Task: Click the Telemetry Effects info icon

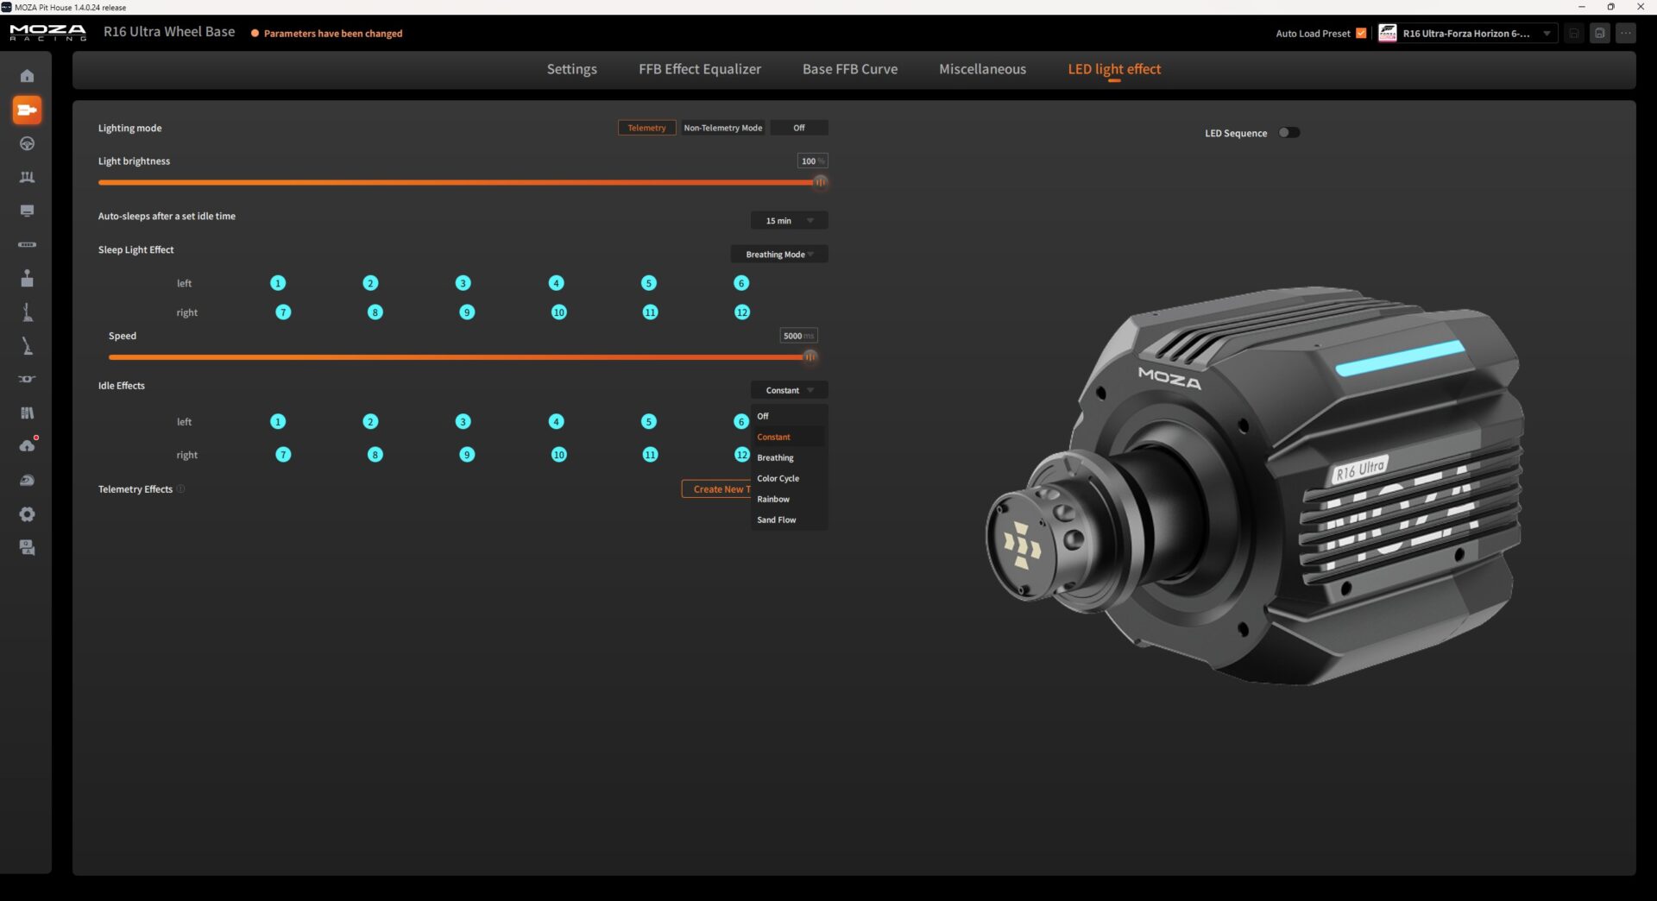Action: click(180, 489)
